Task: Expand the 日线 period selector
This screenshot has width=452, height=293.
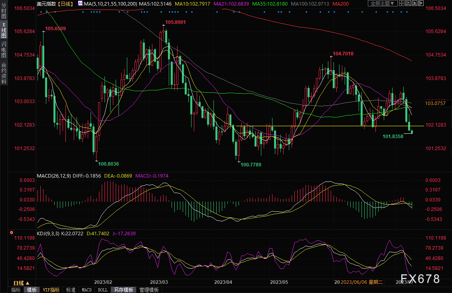Action: click(x=19, y=283)
